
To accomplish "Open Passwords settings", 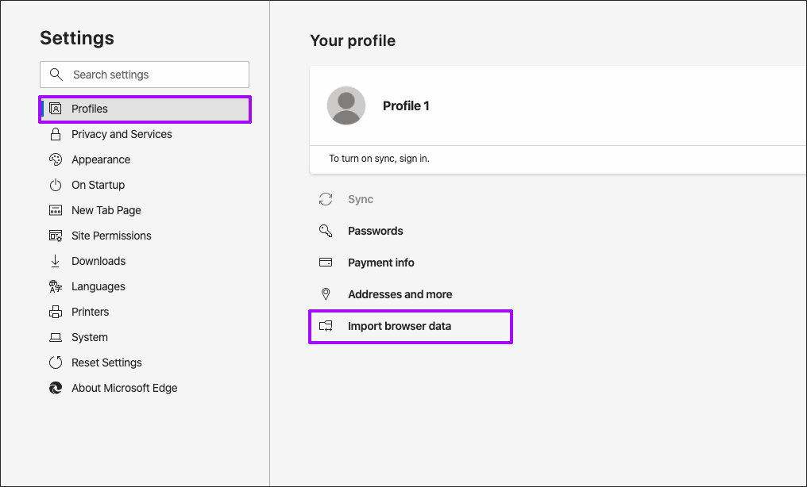I will (375, 231).
